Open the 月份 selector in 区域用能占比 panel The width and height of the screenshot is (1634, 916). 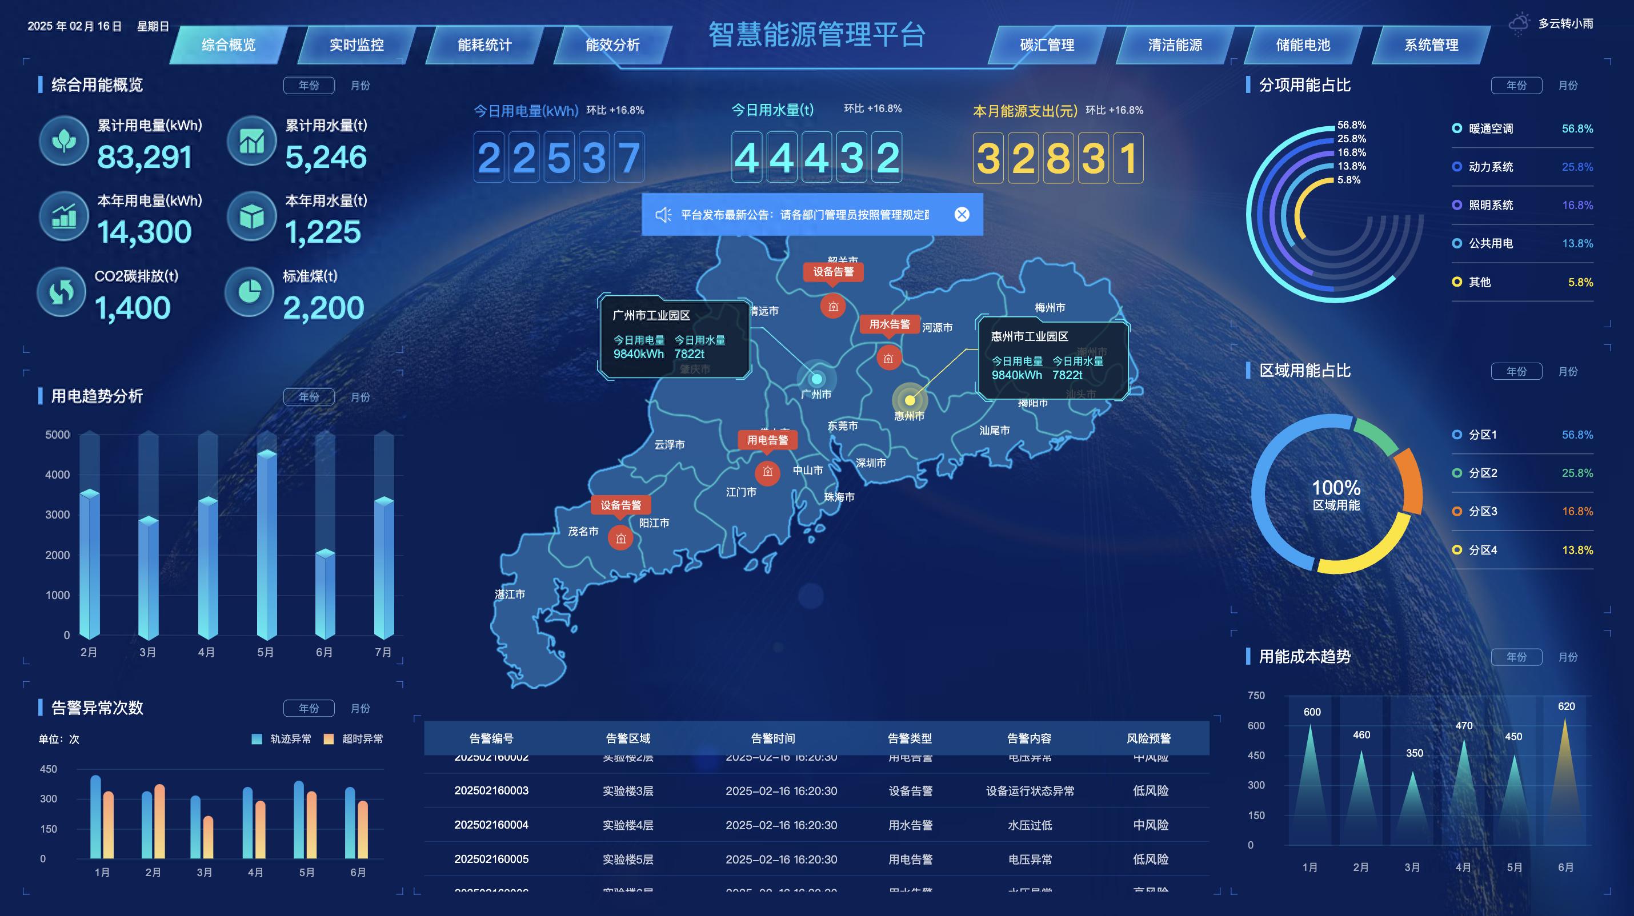1569,371
